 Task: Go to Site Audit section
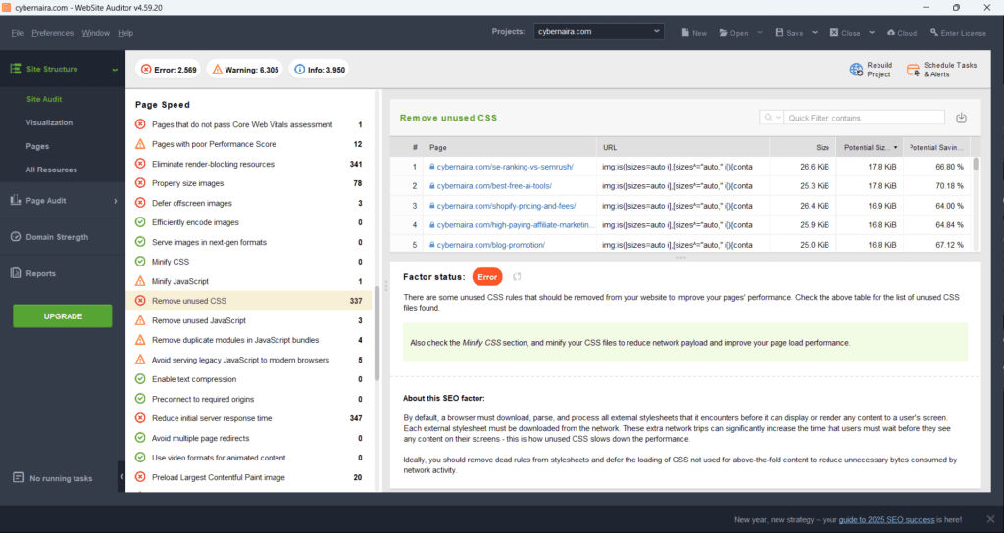click(44, 99)
